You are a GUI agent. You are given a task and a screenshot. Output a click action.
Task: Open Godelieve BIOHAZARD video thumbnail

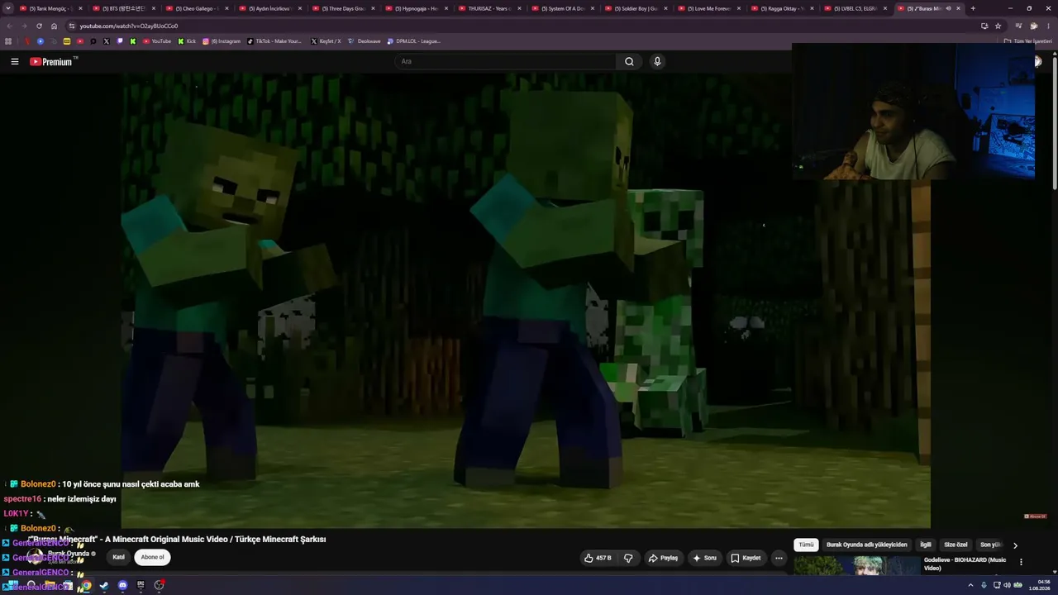856,565
